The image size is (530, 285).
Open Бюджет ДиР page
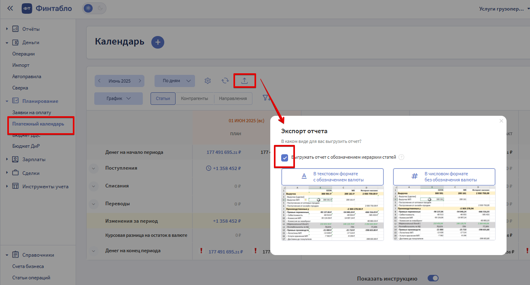(x=26, y=146)
